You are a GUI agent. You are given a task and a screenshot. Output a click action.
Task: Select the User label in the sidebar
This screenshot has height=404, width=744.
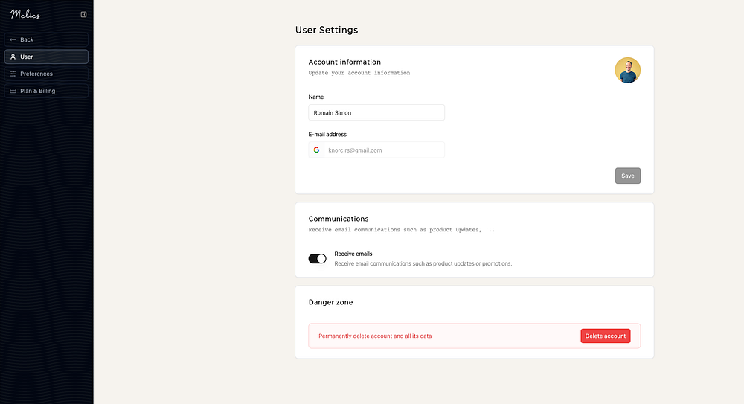pos(27,57)
